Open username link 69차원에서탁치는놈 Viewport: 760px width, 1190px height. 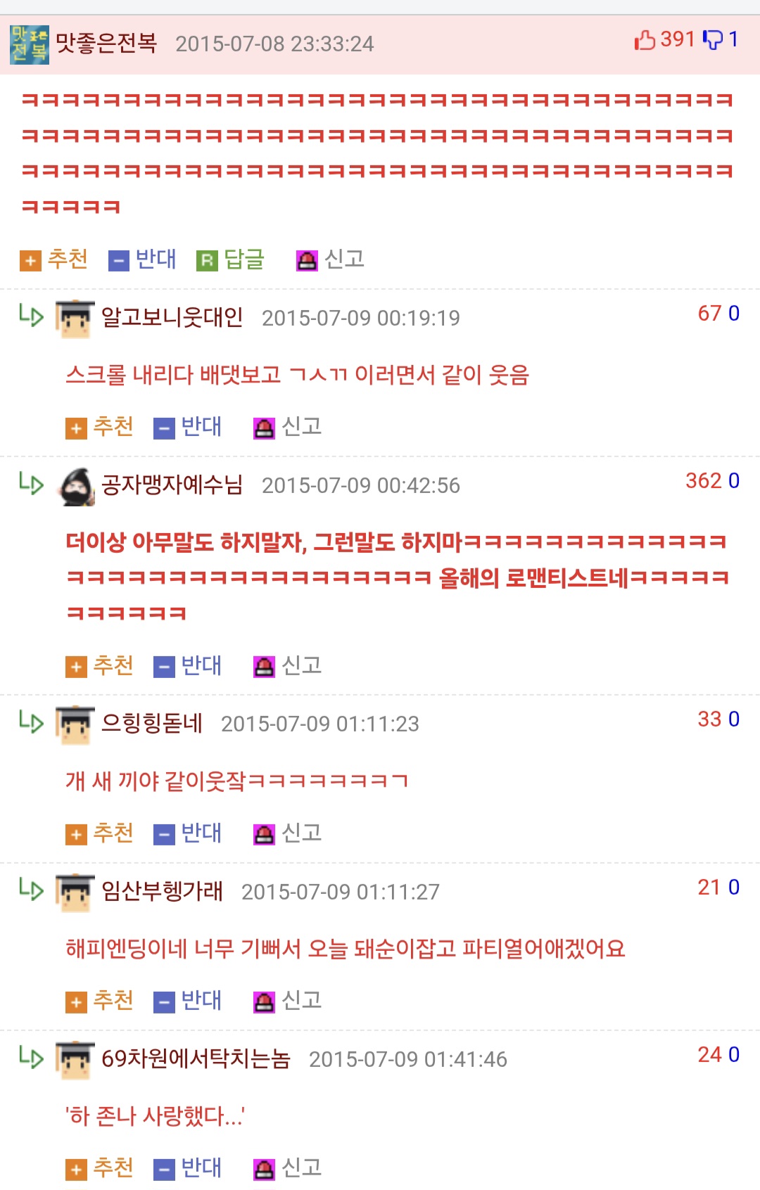pyautogui.click(x=196, y=1058)
